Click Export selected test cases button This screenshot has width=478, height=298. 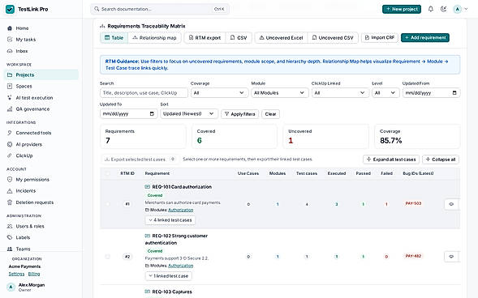point(140,160)
